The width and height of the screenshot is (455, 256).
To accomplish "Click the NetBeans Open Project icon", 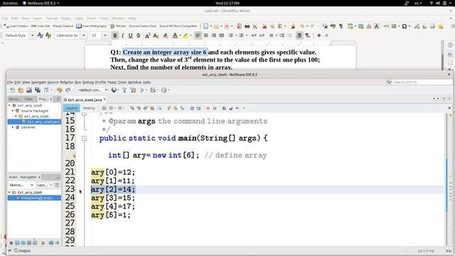I will click(29, 90).
